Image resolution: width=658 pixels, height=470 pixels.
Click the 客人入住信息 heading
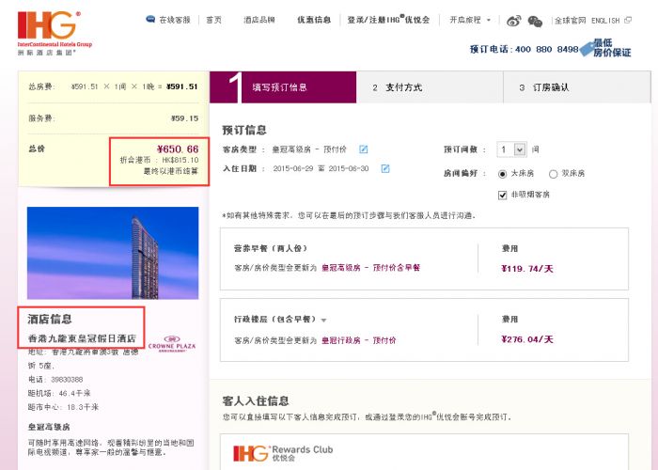[x=256, y=400]
